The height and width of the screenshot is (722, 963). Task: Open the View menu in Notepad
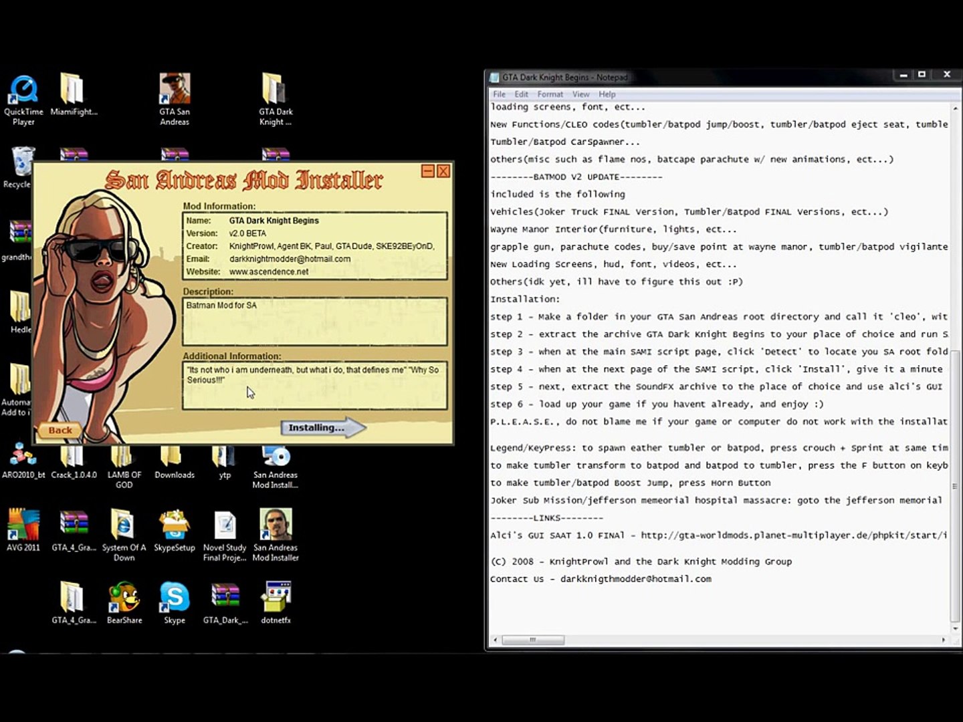tap(580, 94)
